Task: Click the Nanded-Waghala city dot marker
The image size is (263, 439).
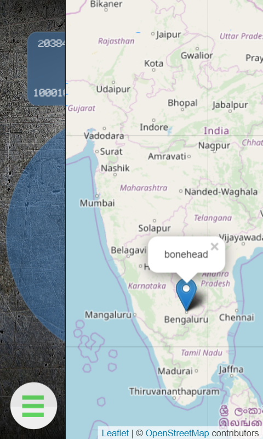Action: (181, 191)
